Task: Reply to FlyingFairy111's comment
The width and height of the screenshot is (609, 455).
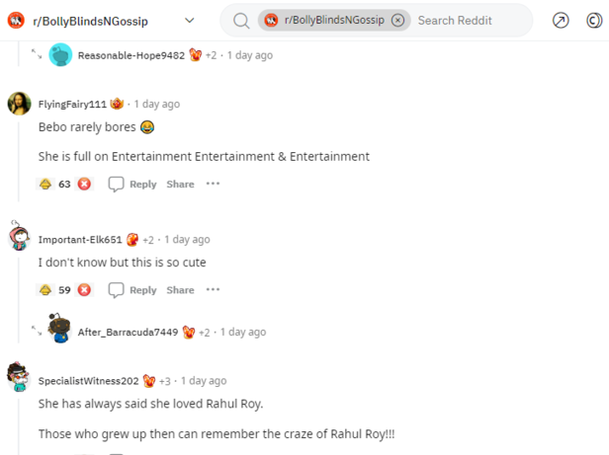Action: (x=132, y=184)
